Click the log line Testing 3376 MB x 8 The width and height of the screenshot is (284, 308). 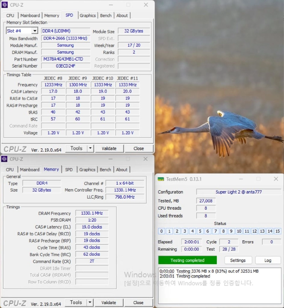(x=209, y=271)
